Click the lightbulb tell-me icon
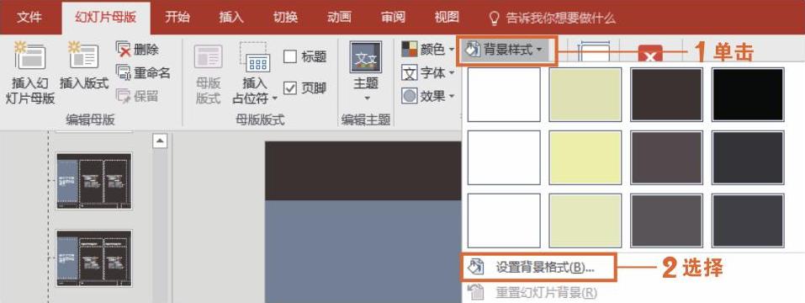Image resolution: width=805 pixels, height=303 pixels. (494, 18)
